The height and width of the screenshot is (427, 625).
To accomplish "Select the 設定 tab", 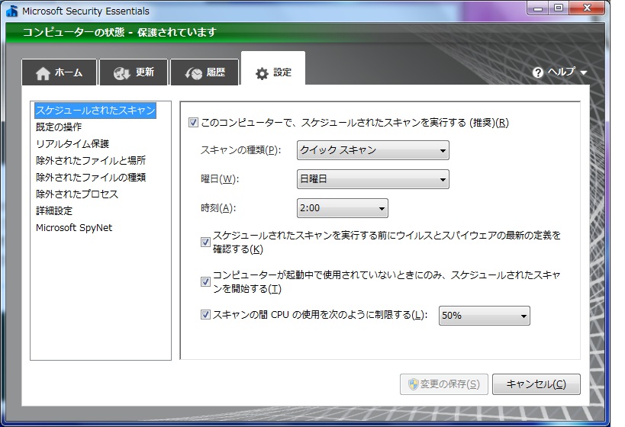I will (x=273, y=69).
